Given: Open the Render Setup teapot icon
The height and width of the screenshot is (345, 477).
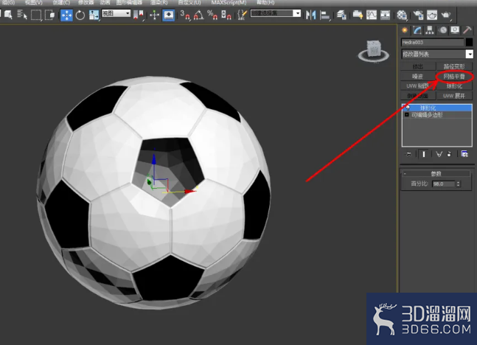Looking at the screenshot, I should [x=418, y=15].
